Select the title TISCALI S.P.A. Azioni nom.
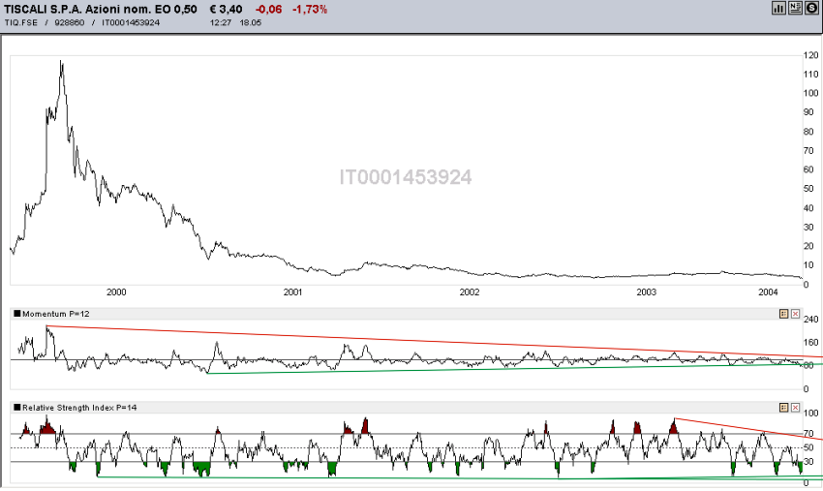Image resolution: width=823 pixels, height=491 pixels. click(77, 9)
